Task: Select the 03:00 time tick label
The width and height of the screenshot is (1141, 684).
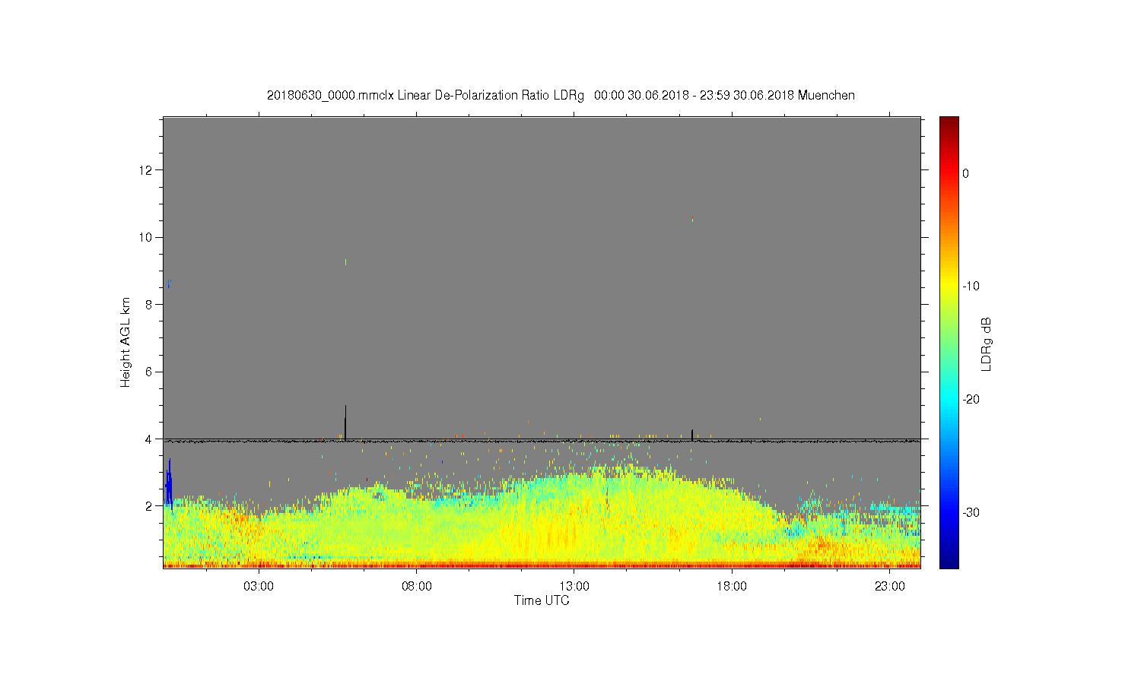Action: coord(259,587)
